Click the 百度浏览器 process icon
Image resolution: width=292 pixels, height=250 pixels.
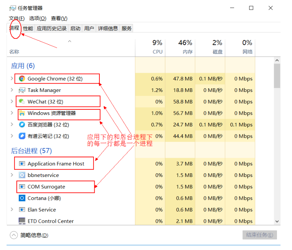tap(22, 125)
